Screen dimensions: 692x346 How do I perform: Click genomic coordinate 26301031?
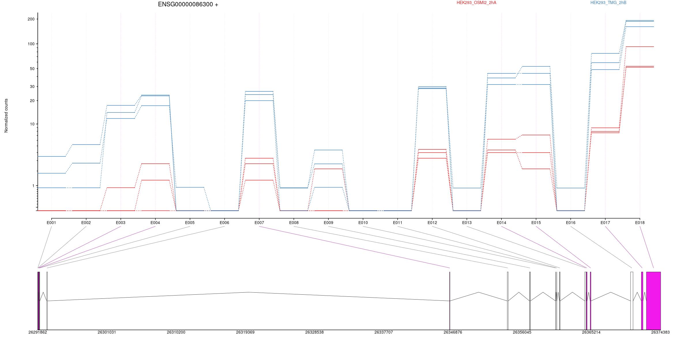tap(107, 332)
